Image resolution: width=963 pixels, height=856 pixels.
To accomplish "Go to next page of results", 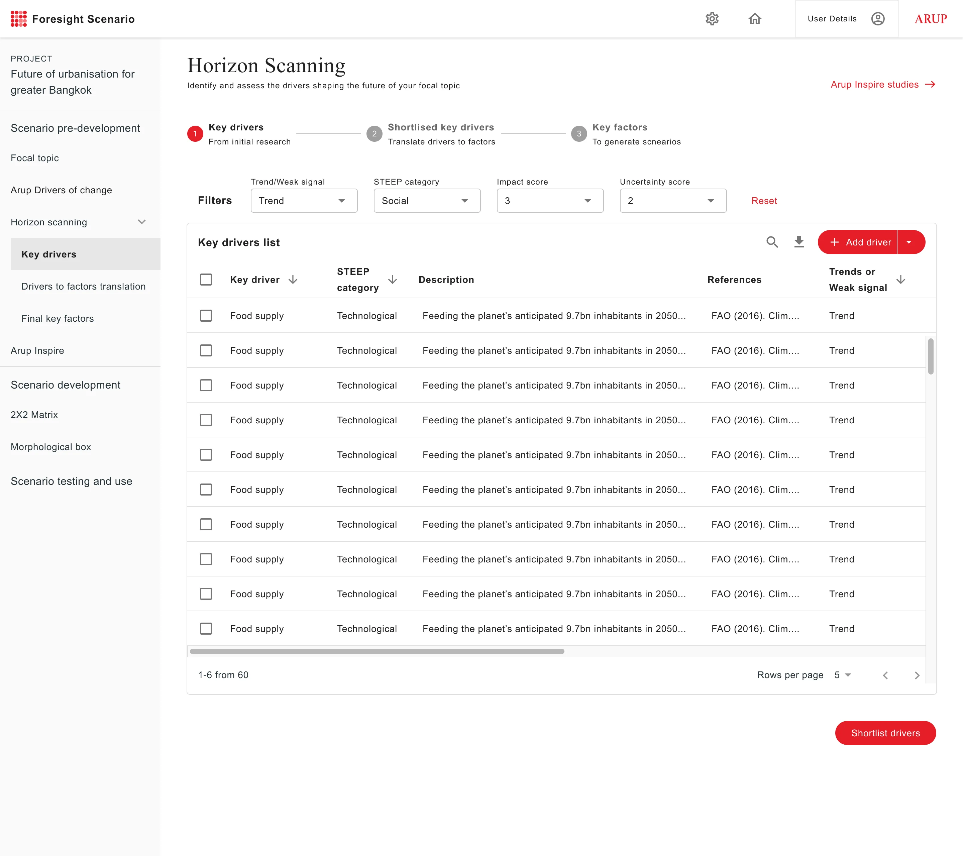I will pos(917,675).
